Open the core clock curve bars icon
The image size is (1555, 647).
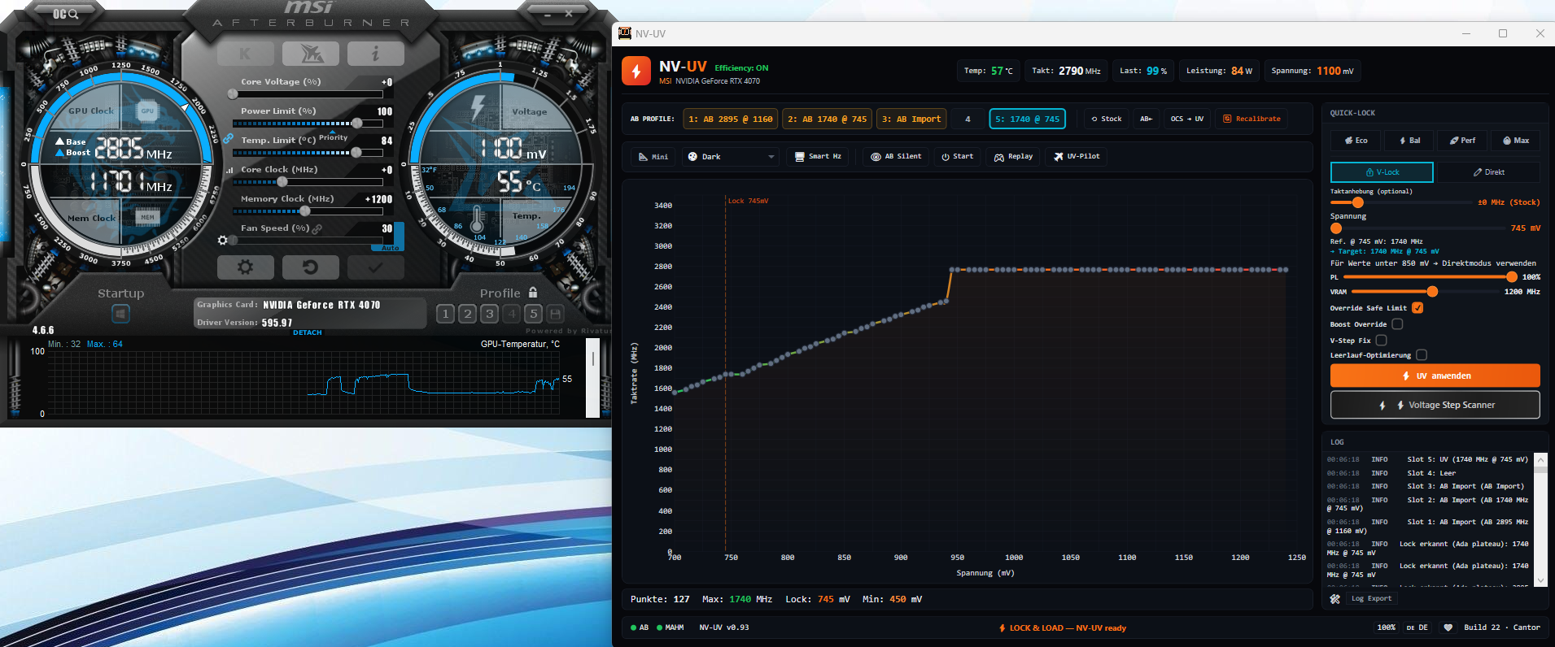[229, 170]
